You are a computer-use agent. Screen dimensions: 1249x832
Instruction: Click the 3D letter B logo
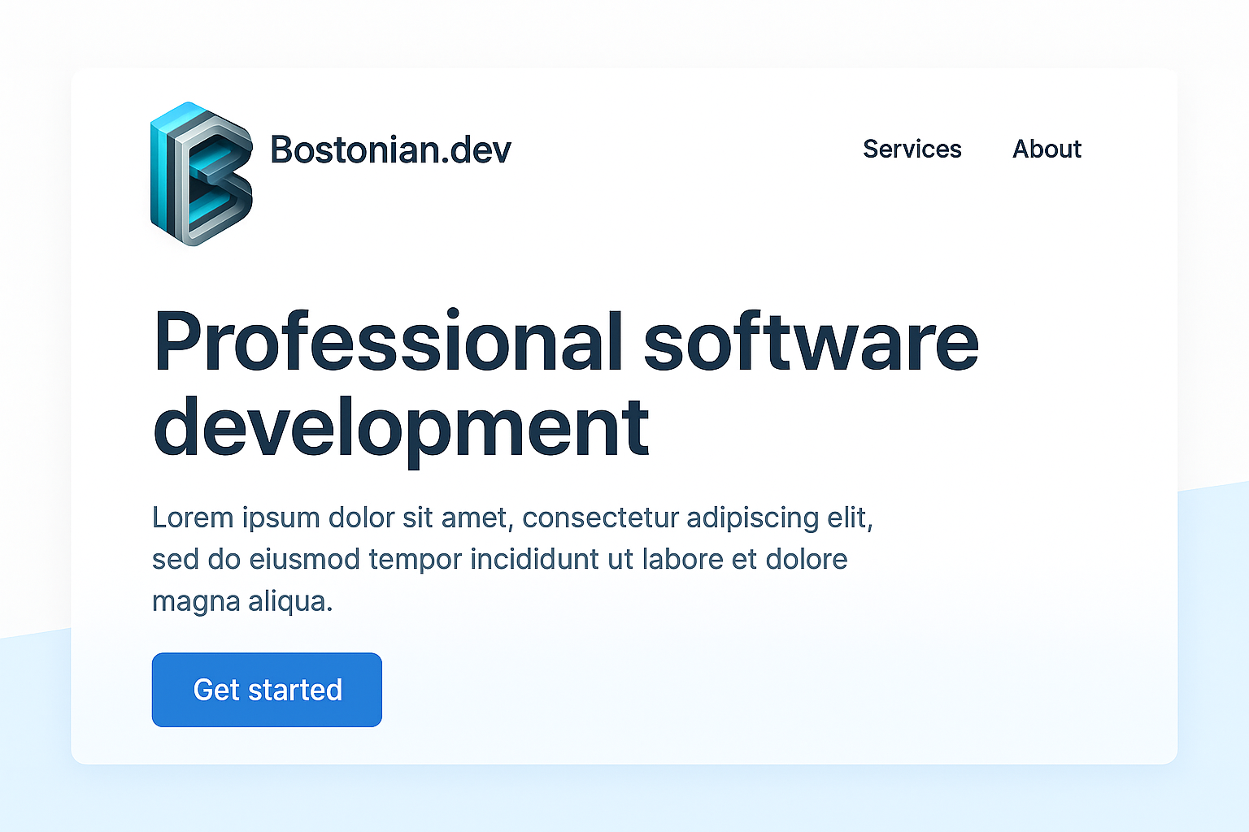point(202,174)
